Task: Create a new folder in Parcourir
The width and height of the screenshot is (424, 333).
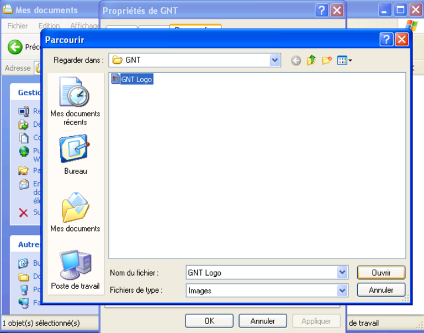Action: point(327,60)
